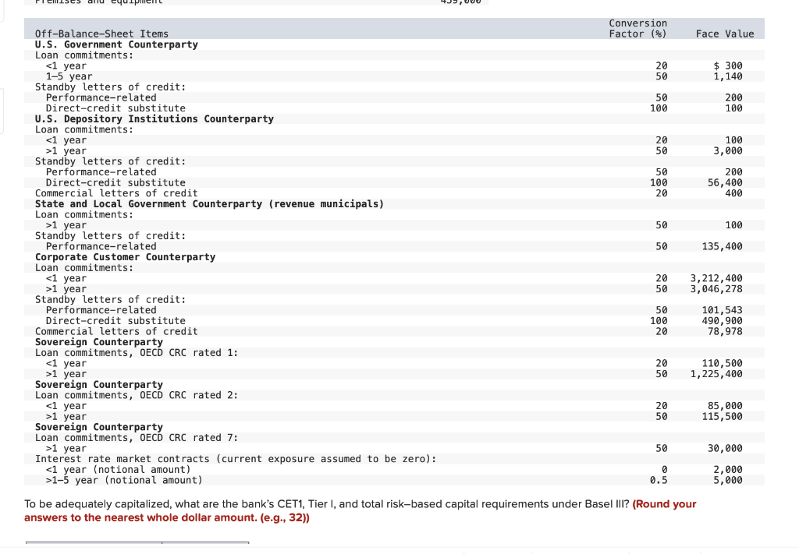Select the "Conversion Factor (%)" column header
799x554 pixels.
coord(637,29)
